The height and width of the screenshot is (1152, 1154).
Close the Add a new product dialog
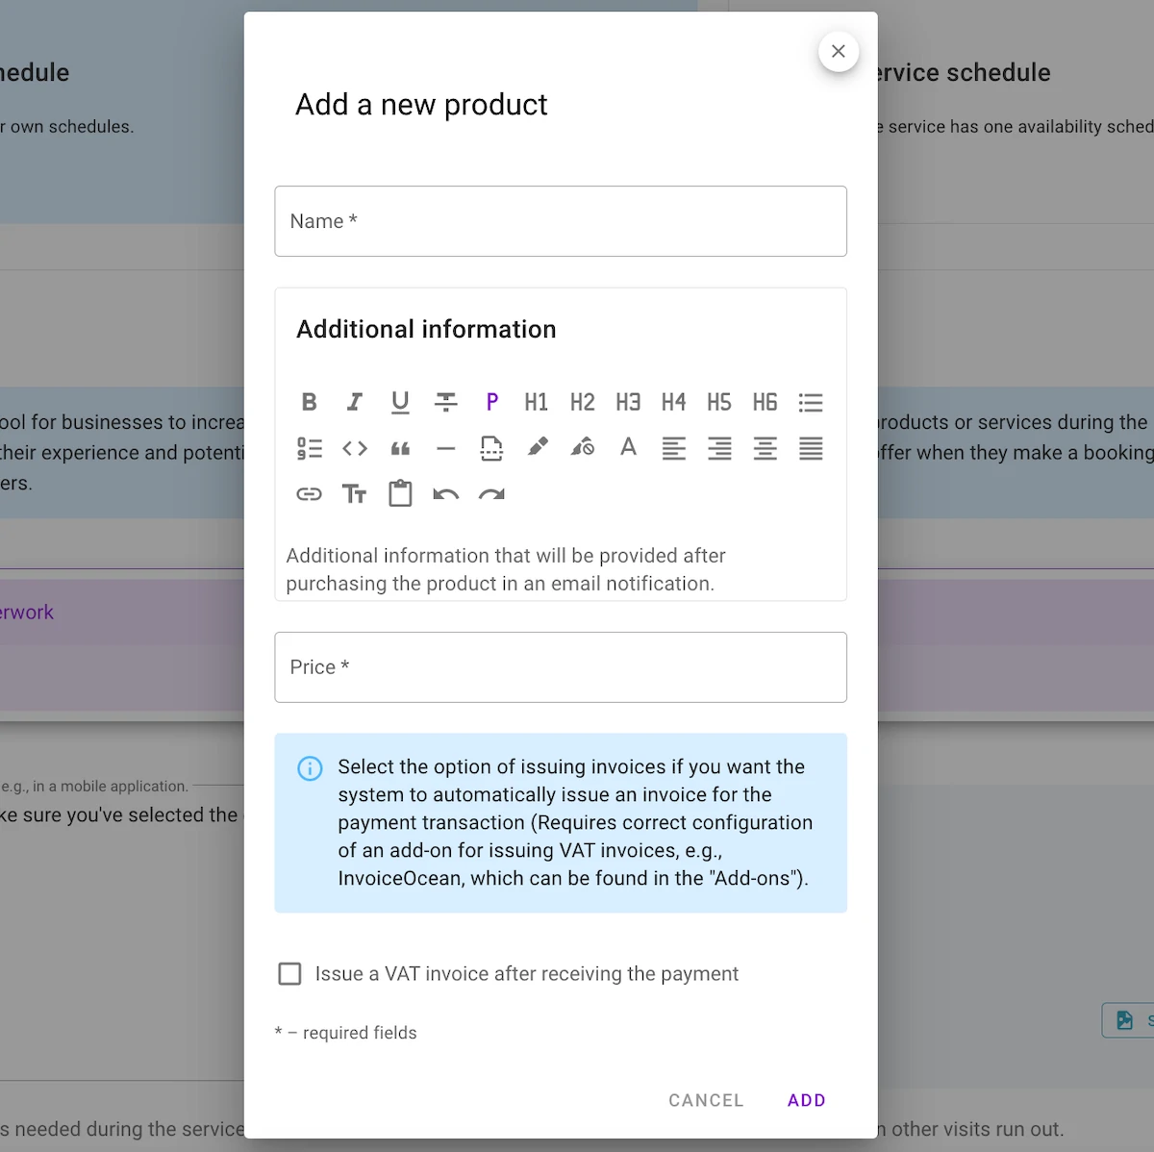(x=839, y=51)
